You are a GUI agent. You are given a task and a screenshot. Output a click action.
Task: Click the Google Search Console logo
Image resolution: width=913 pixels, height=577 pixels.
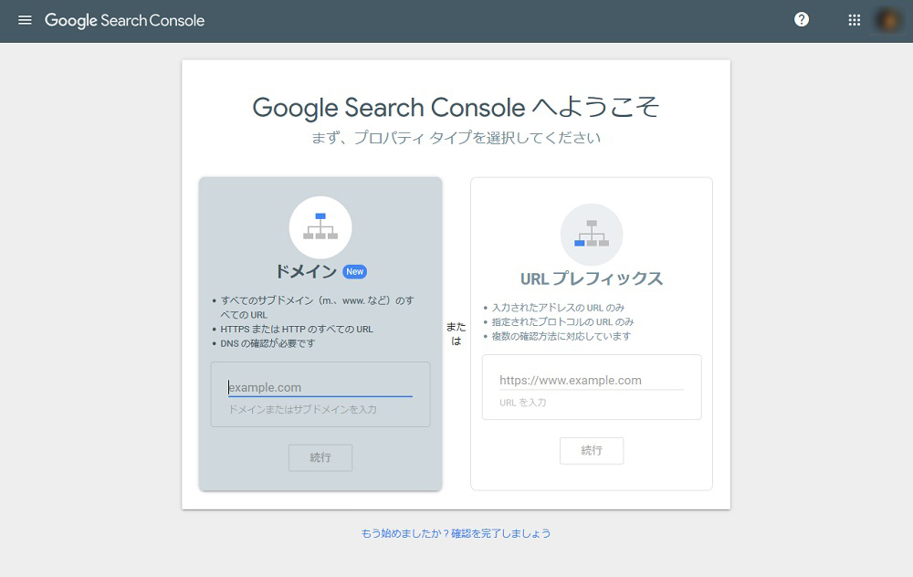[124, 20]
